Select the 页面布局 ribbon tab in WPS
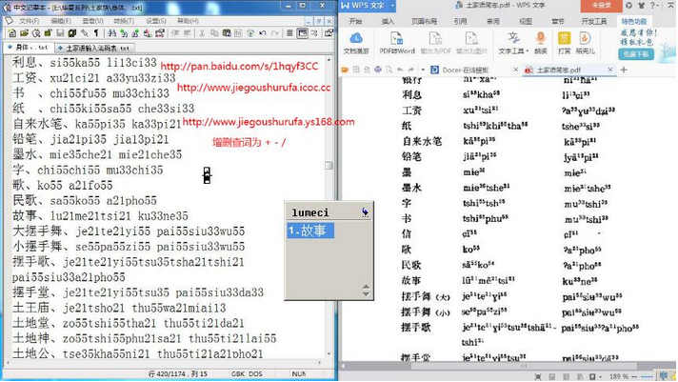Image resolution: width=678 pixels, height=382 pixels. (x=424, y=21)
